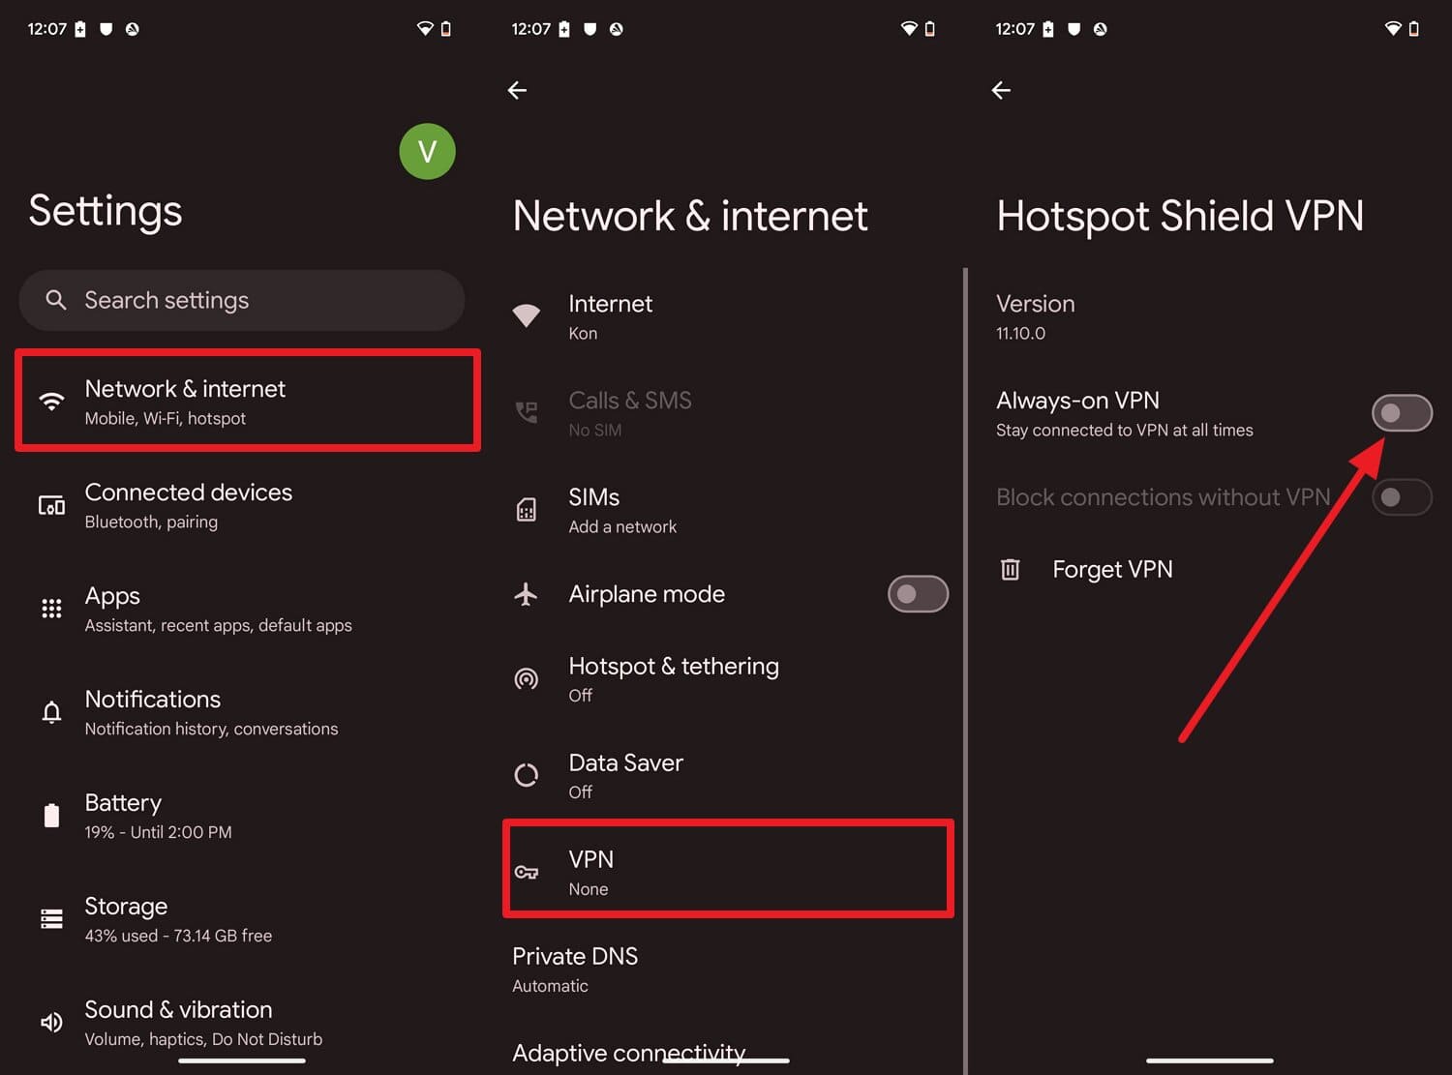The image size is (1452, 1075).
Task: Open Adaptive connectivity option
Action: click(x=629, y=1053)
